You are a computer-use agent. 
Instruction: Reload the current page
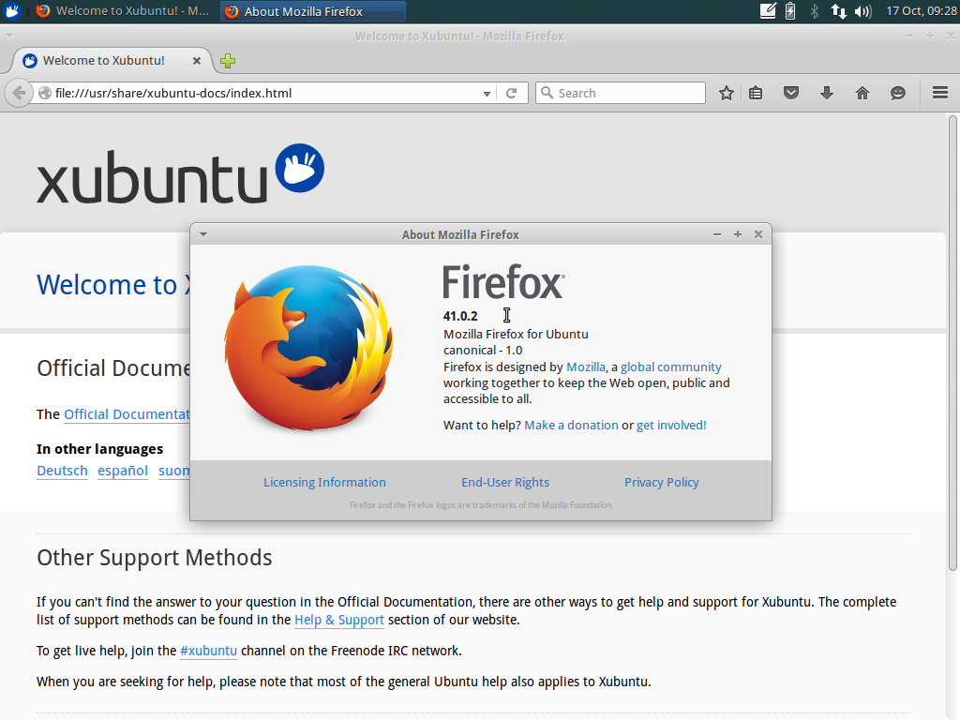click(512, 93)
